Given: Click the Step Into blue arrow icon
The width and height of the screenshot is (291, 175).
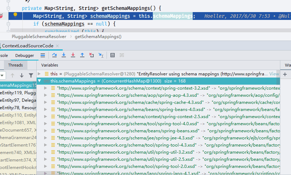Looking at the screenshot, I should pyautogui.click(x=64, y=55).
